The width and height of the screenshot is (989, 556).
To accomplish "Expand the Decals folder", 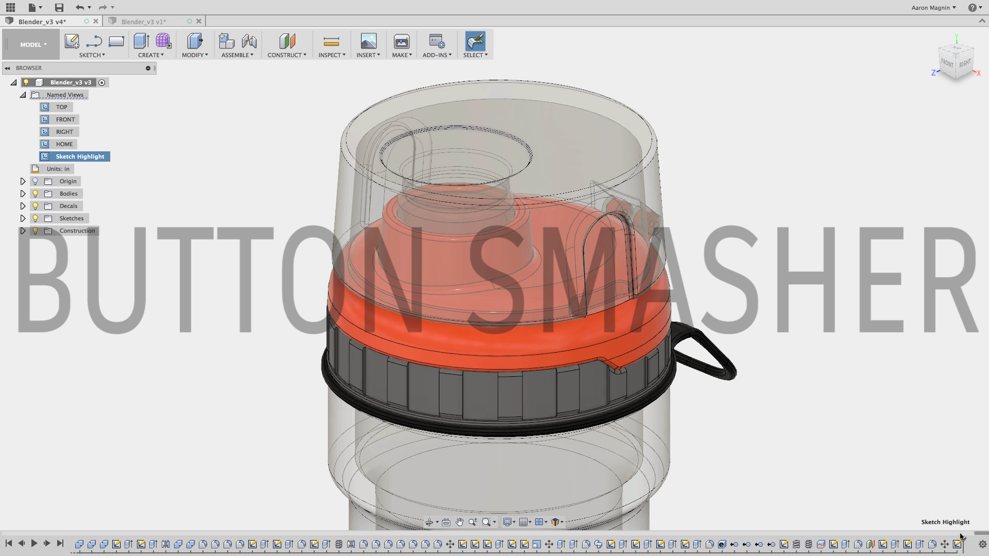I will (23, 206).
